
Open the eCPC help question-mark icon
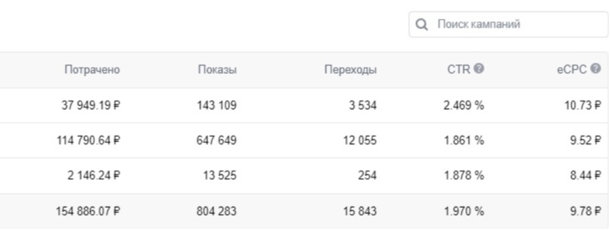pos(599,69)
